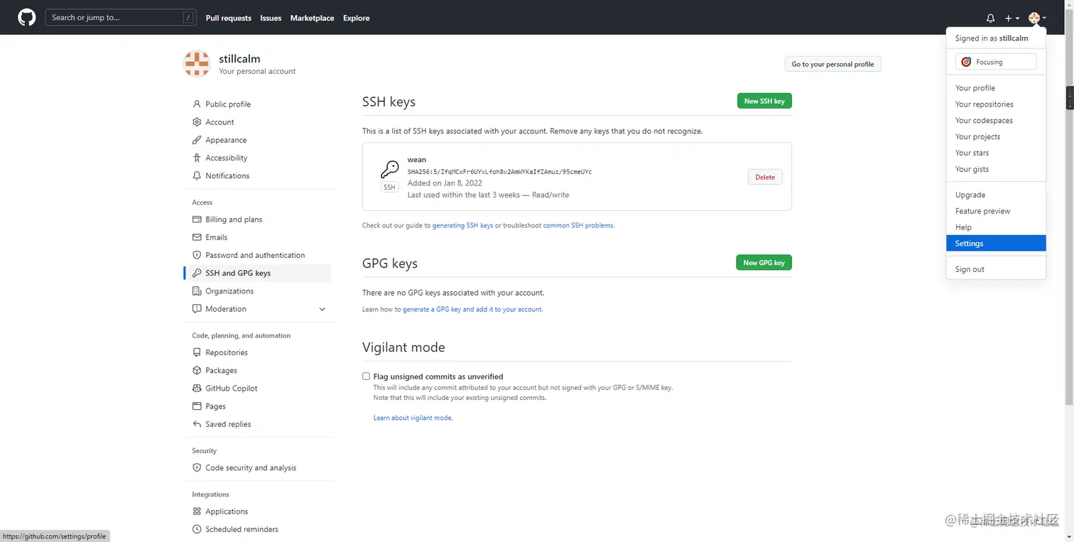
Task: Click the Copilot icon in the sidebar
Action: [197, 389]
